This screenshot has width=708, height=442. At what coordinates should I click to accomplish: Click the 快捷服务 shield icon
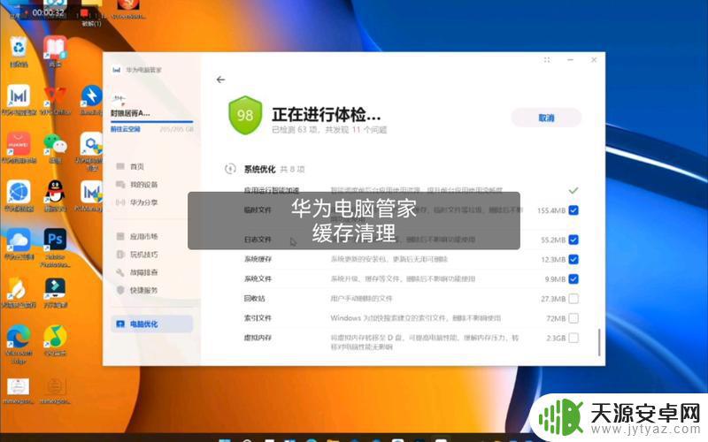click(x=120, y=290)
